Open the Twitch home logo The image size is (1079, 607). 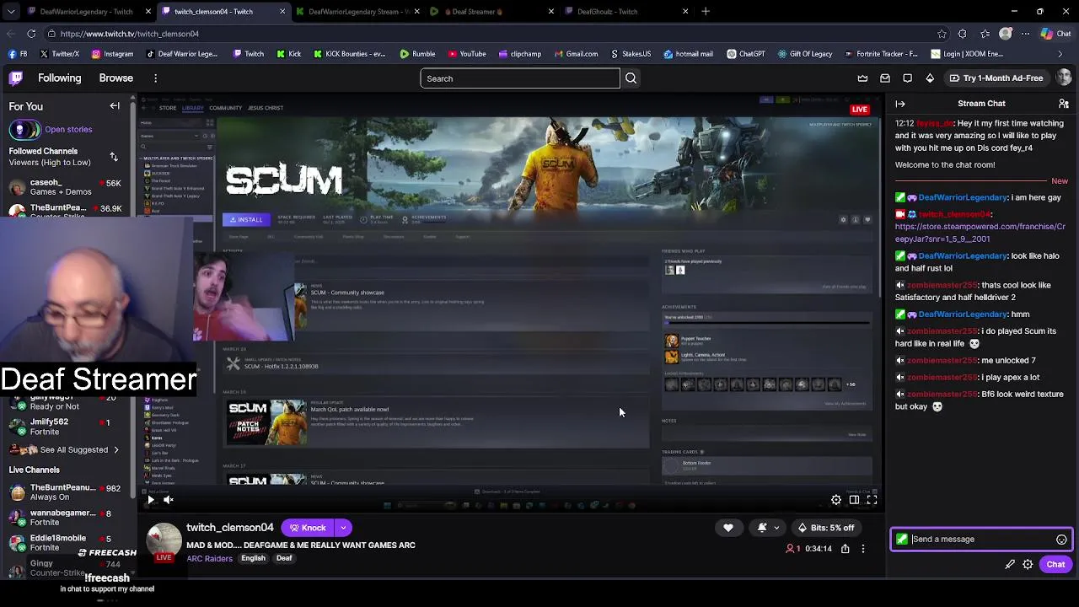16,78
